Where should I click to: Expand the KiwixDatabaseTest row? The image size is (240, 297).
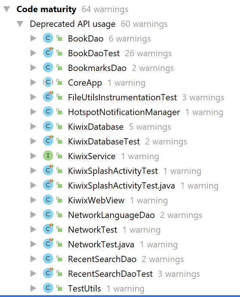coord(33,141)
